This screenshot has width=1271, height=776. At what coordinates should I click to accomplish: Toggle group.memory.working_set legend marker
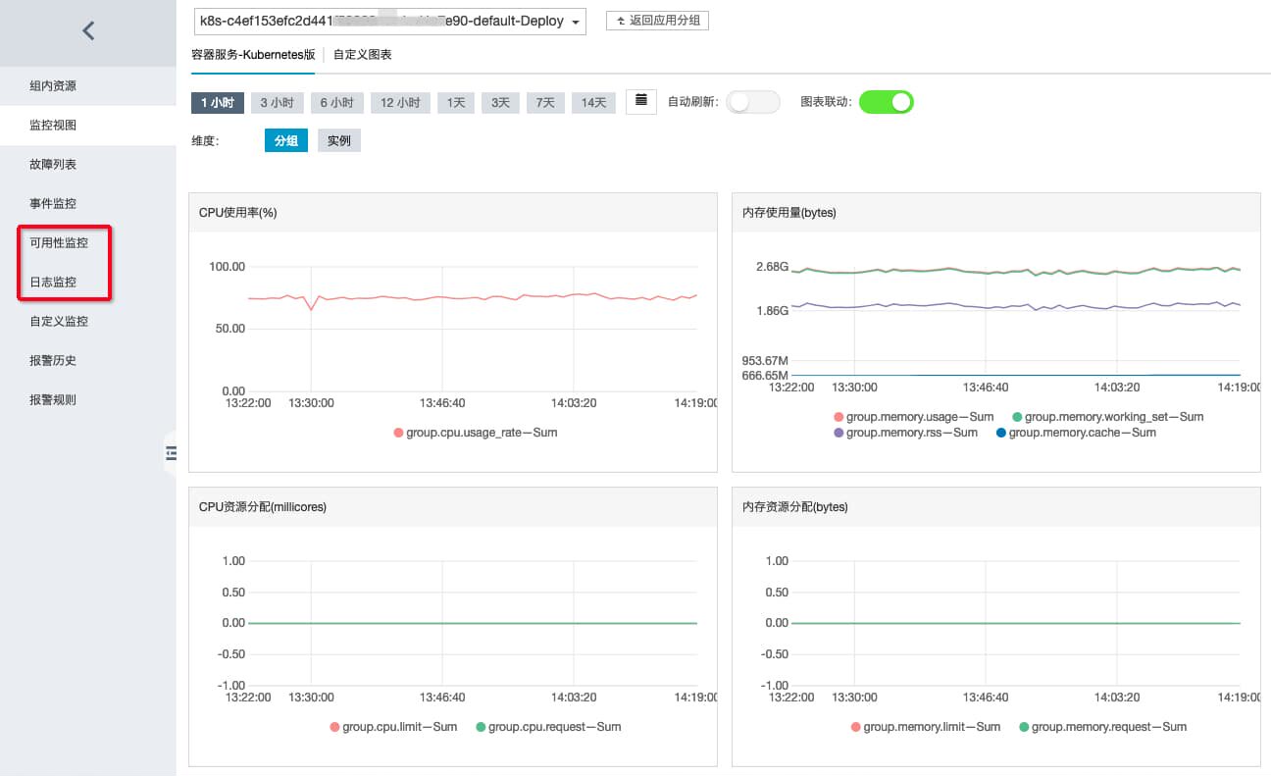click(x=1017, y=417)
